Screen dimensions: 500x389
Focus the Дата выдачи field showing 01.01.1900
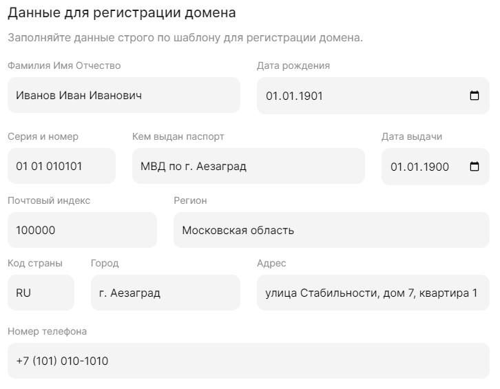point(420,167)
